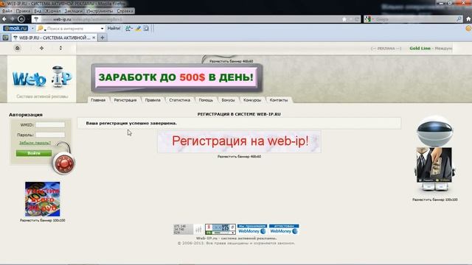Open the translate icon dropdown arrow
The image size is (472, 265).
click(132, 29)
